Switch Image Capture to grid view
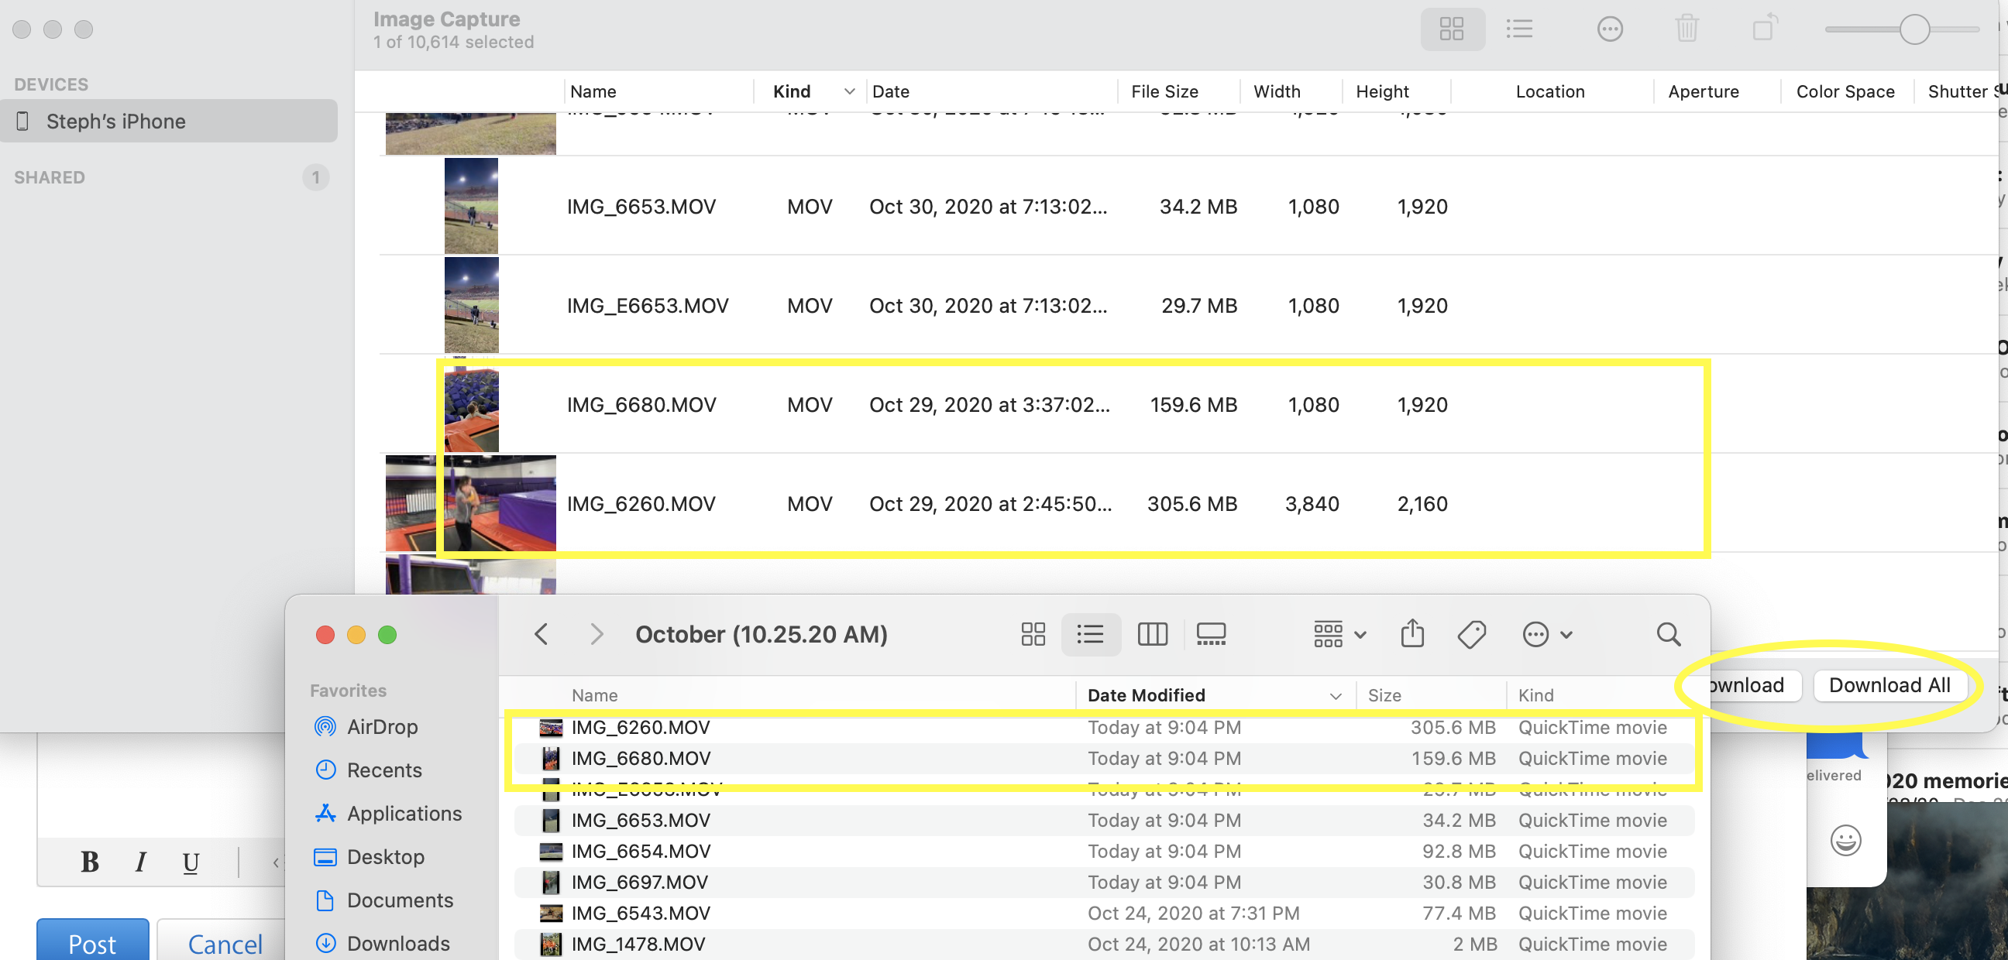The width and height of the screenshot is (2008, 960). [x=1452, y=29]
